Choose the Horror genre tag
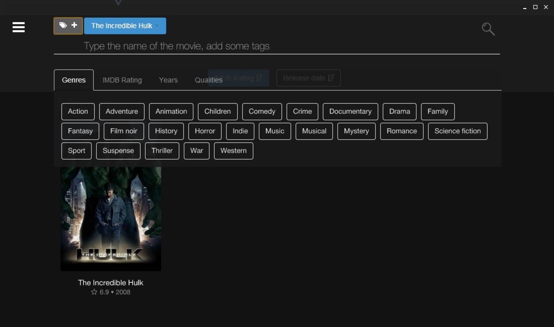Screen dimensions: 554x327 coord(205,131)
